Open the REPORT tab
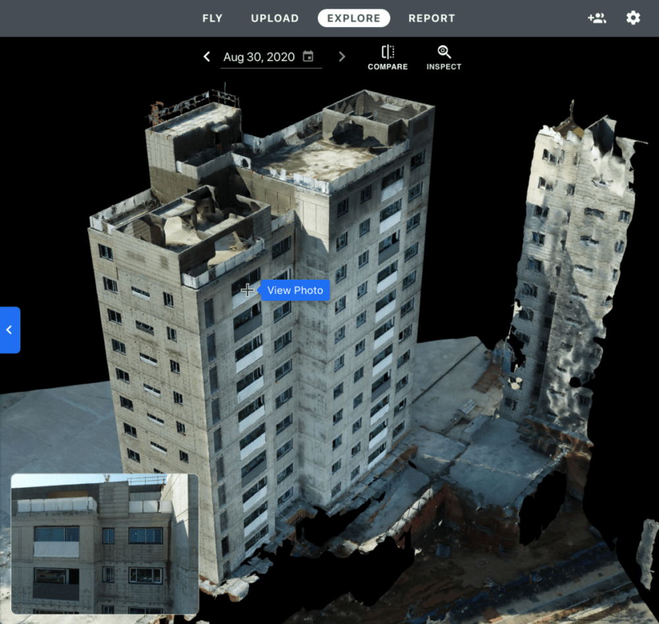This screenshot has height=624, width=659. click(x=432, y=18)
